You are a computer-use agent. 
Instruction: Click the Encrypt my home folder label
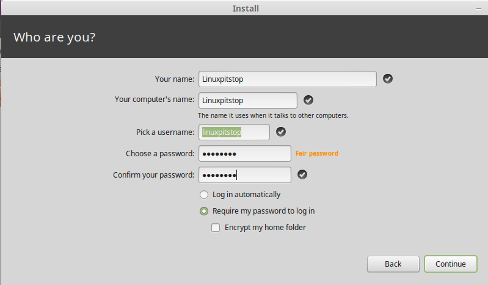265,228
